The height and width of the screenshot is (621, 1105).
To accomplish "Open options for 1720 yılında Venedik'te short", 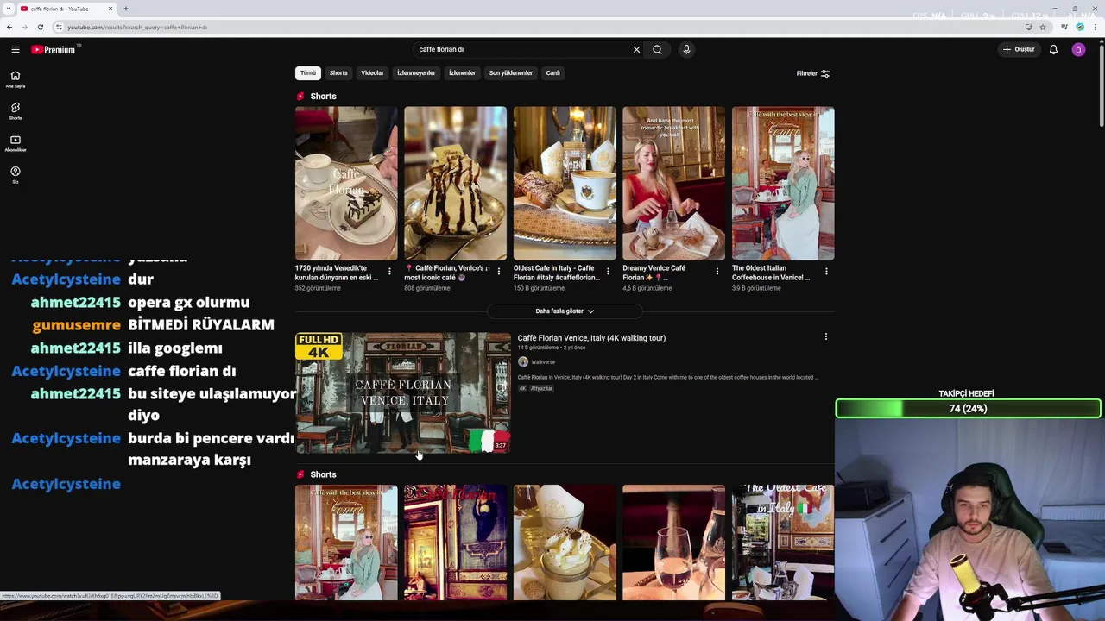I will [389, 272].
